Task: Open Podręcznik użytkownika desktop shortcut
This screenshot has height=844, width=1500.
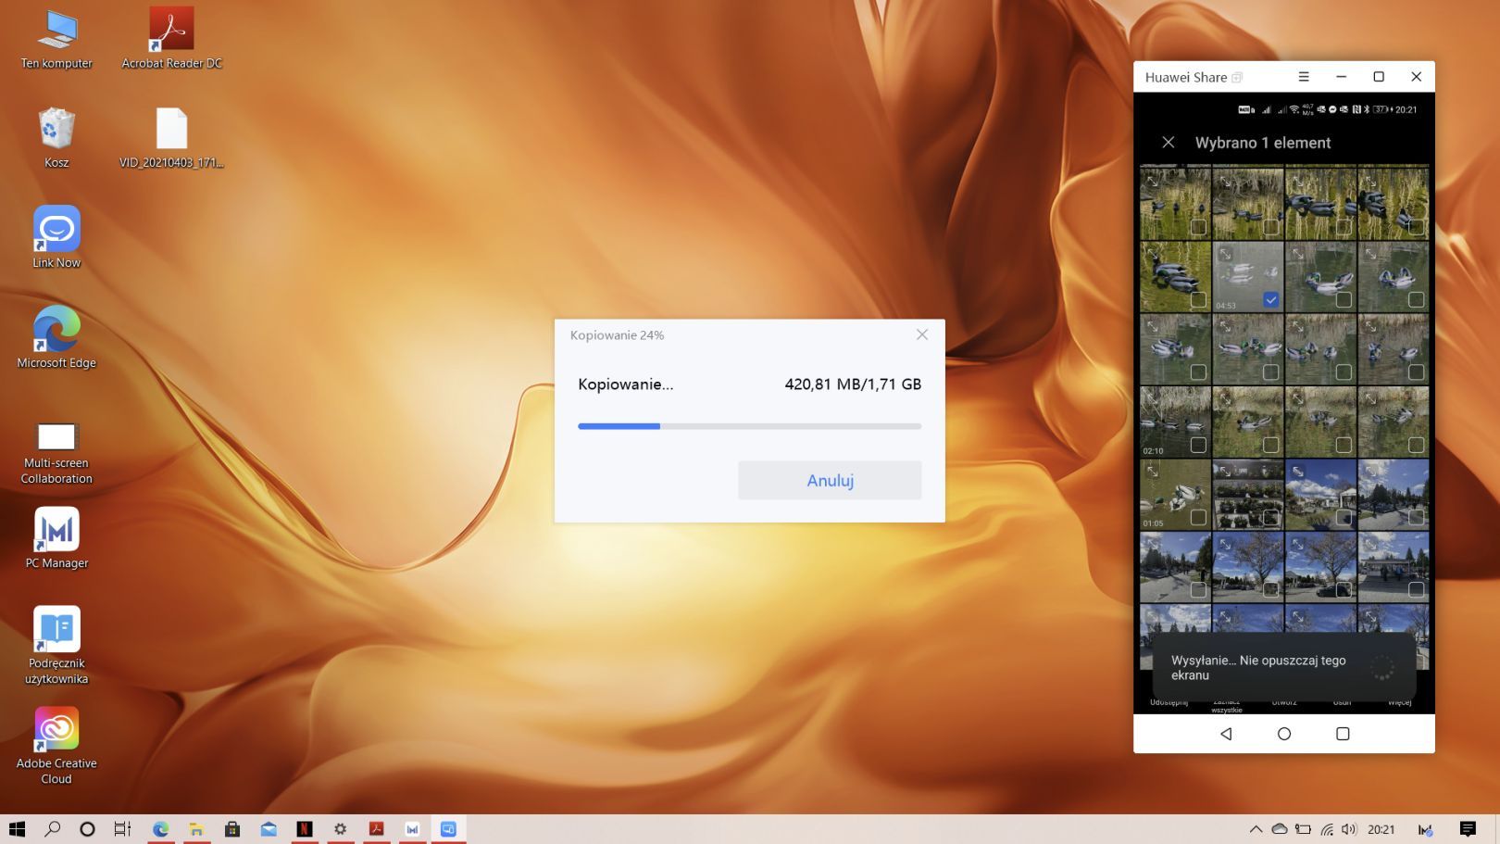Action: click(56, 646)
